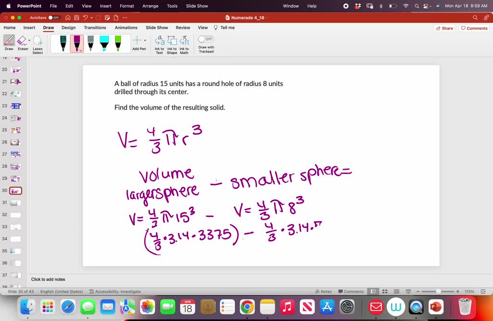Open the Insert ribbon tab
This screenshot has width=493, height=321.
[29, 27]
